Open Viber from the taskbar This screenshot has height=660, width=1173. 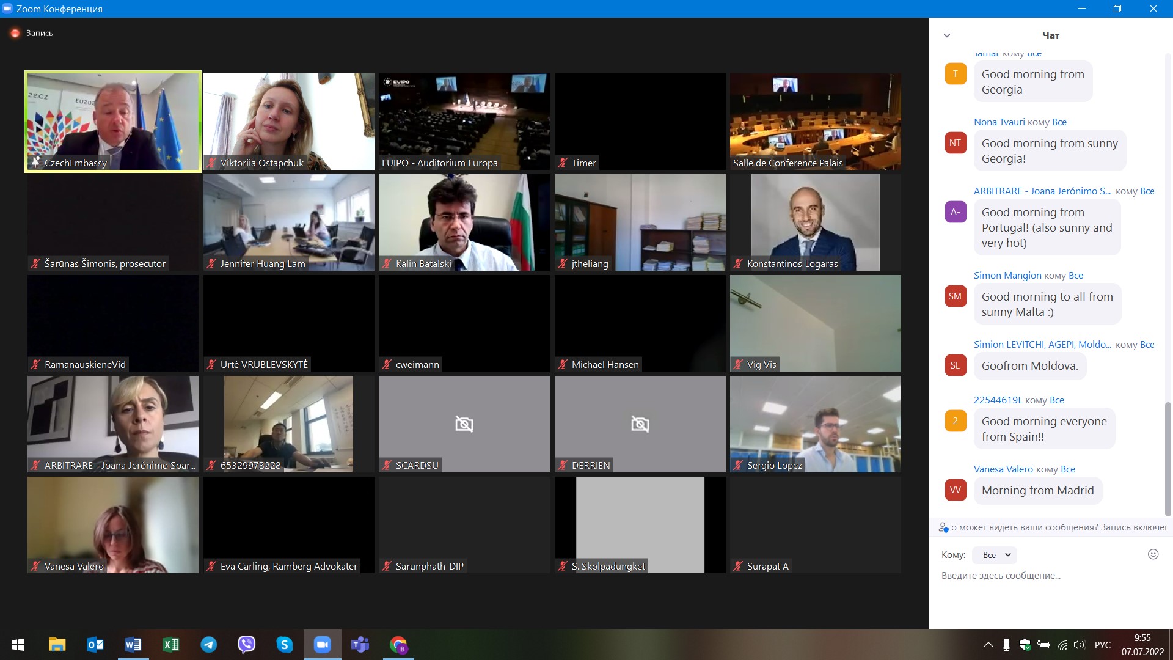(247, 645)
